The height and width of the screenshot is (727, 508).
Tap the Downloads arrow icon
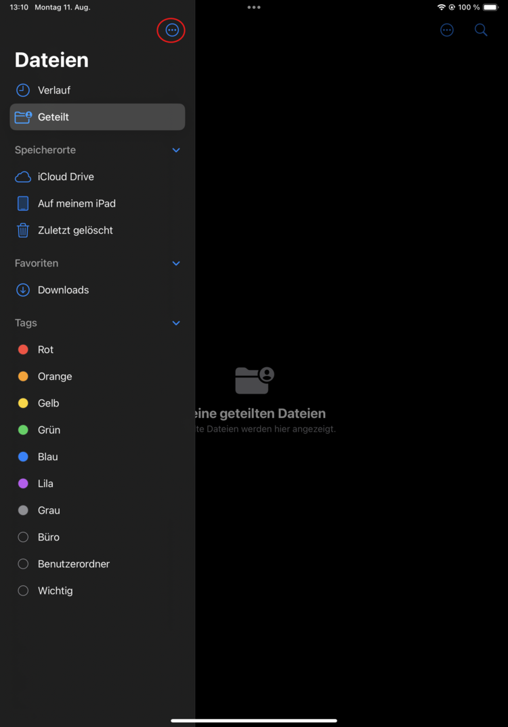point(23,290)
